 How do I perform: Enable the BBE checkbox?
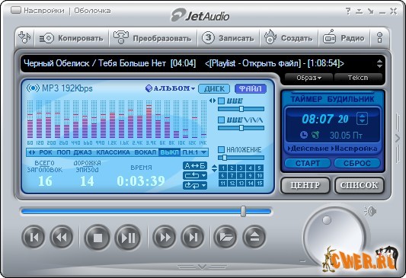[221, 101]
